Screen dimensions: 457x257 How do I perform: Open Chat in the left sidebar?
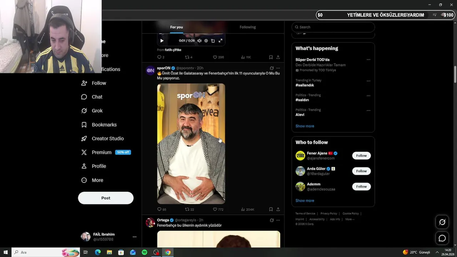tap(92, 97)
